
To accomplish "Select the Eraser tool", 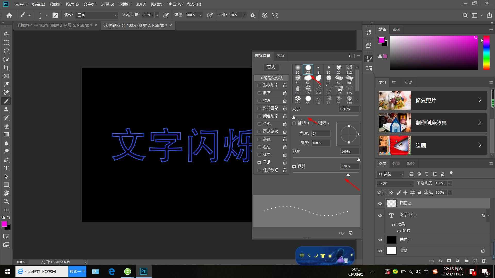I will (6, 126).
